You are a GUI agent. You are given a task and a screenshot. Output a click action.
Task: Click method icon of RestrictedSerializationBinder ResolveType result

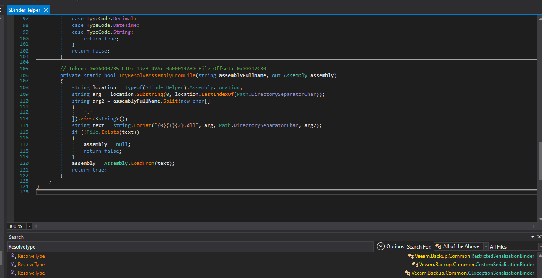point(13,256)
